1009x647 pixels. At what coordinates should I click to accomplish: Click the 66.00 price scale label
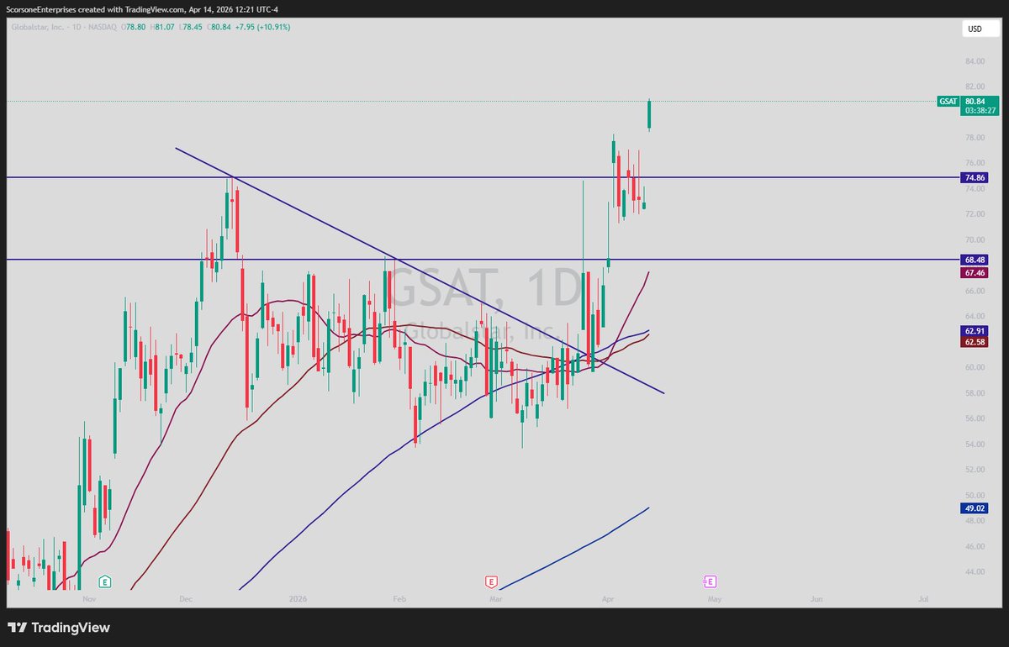pos(975,292)
